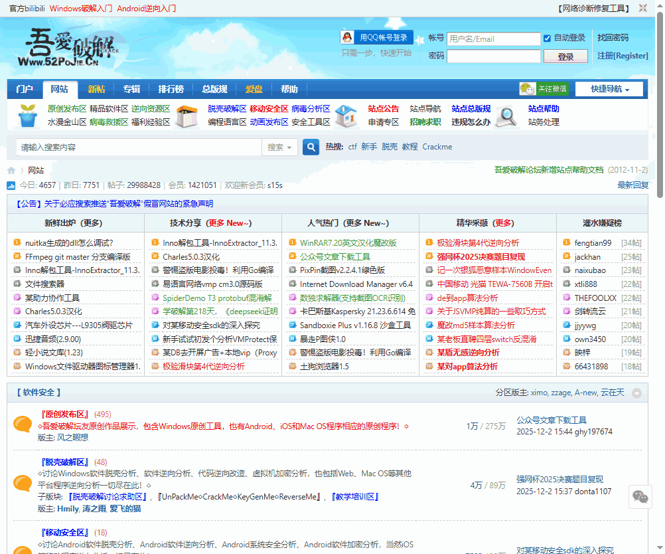Click the house icon beside 站点公告

(346, 116)
